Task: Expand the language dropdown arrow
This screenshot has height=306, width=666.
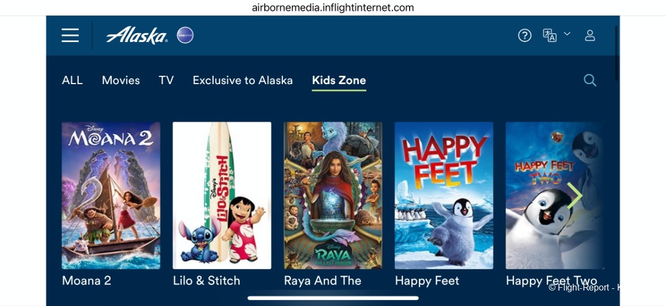Action: pos(567,34)
